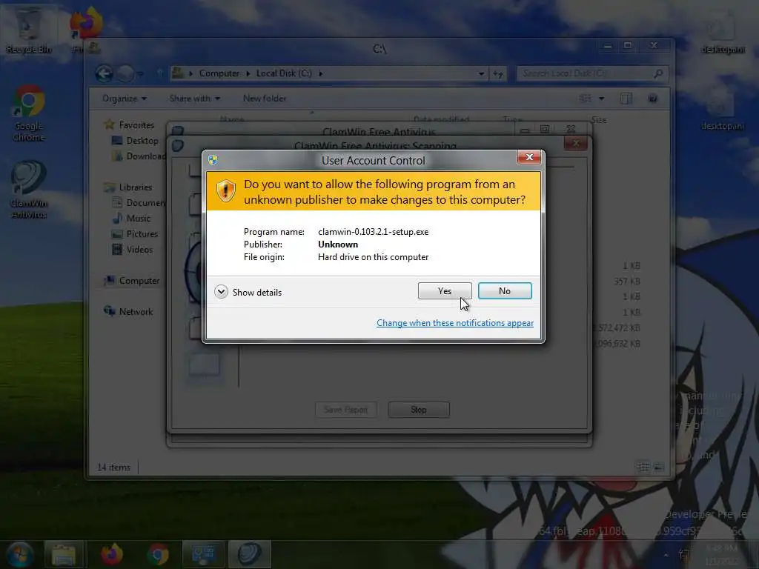The width and height of the screenshot is (759, 569).
Task: Click the Explorer search box
Action: click(x=592, y=73)
